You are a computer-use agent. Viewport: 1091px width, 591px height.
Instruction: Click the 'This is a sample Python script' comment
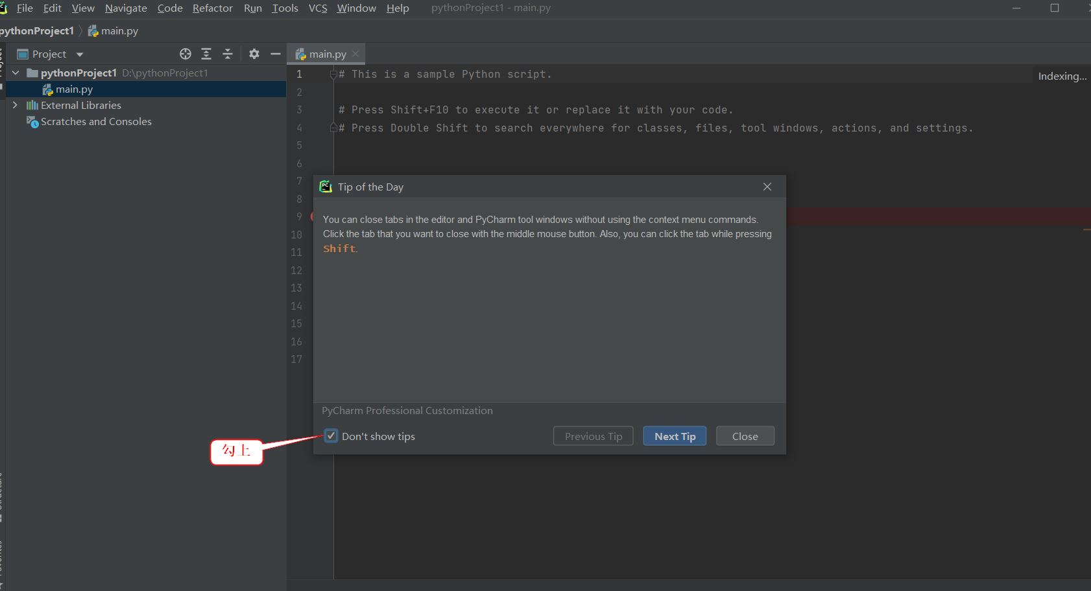click(x=445, y=74)
